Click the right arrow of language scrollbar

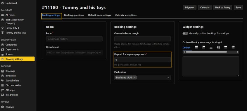click(x=238, y=52)
